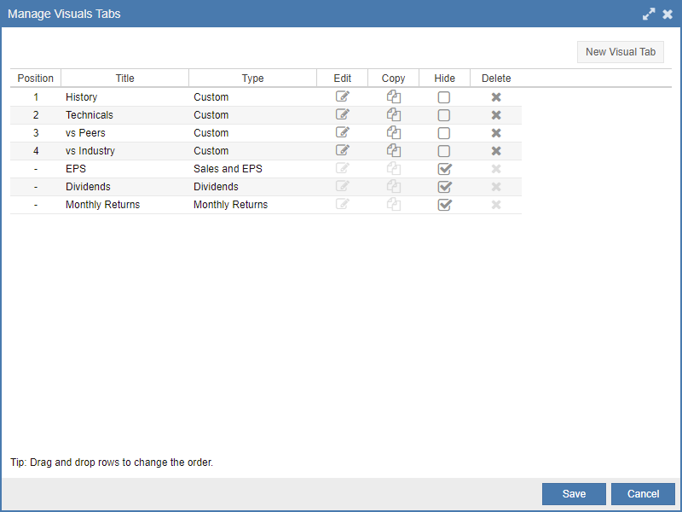Delete the Technicals tab

[496, 115]
